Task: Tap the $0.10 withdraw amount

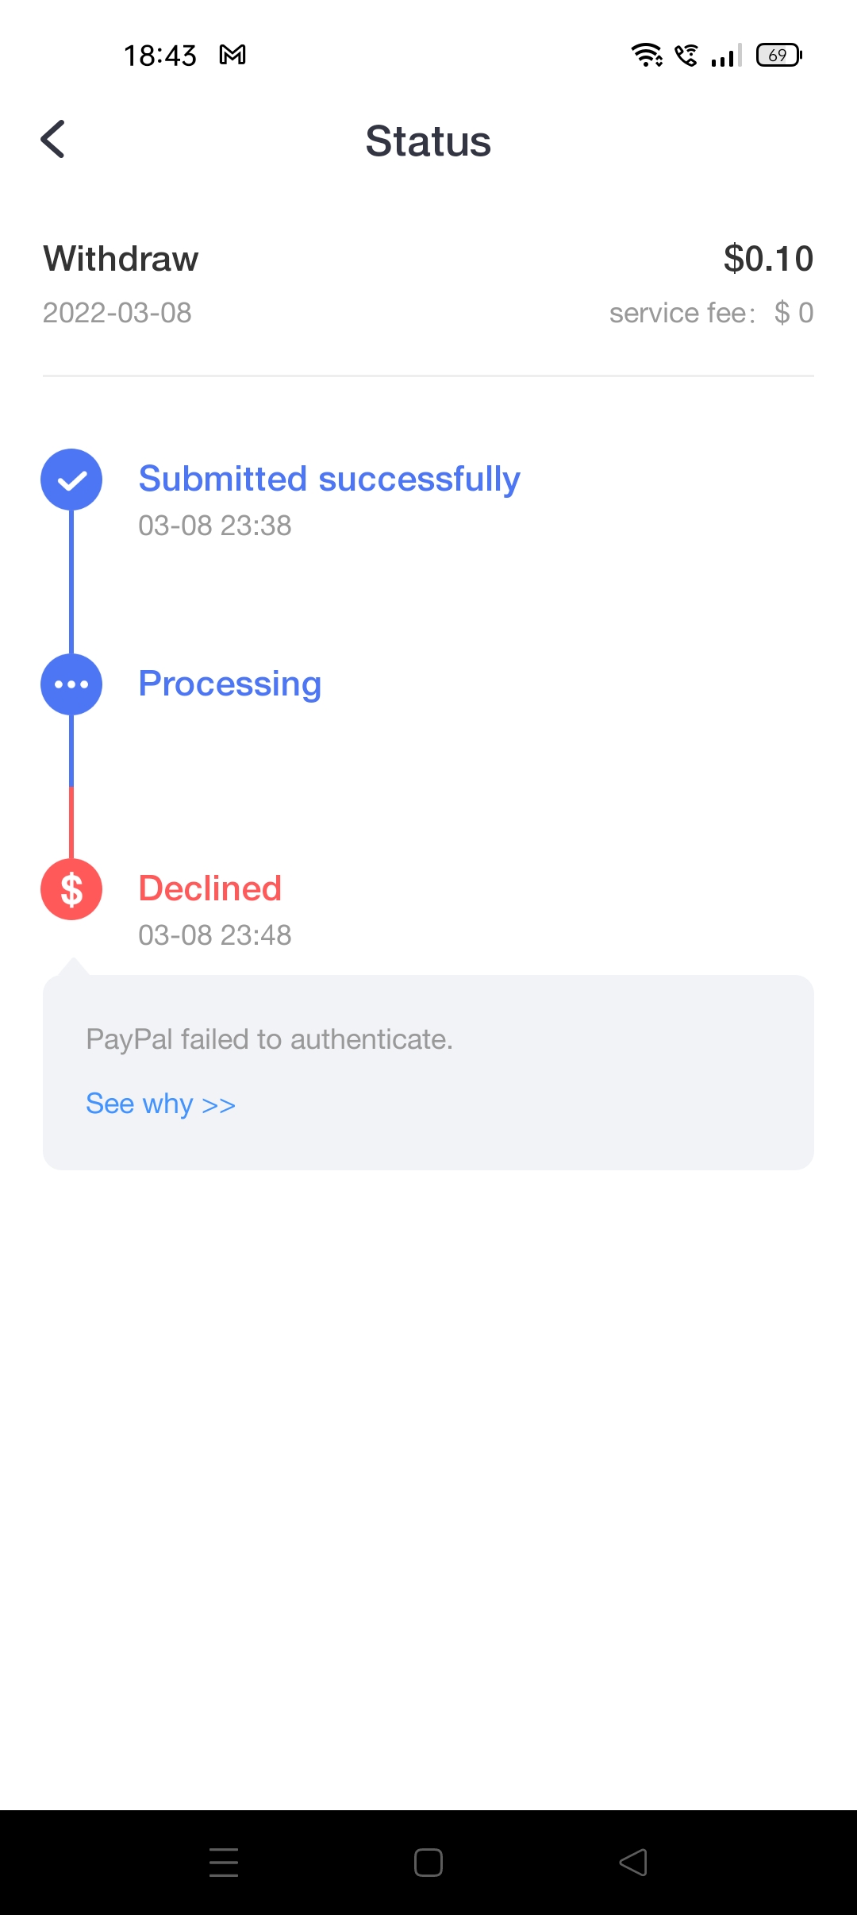Action: point(768,259)
